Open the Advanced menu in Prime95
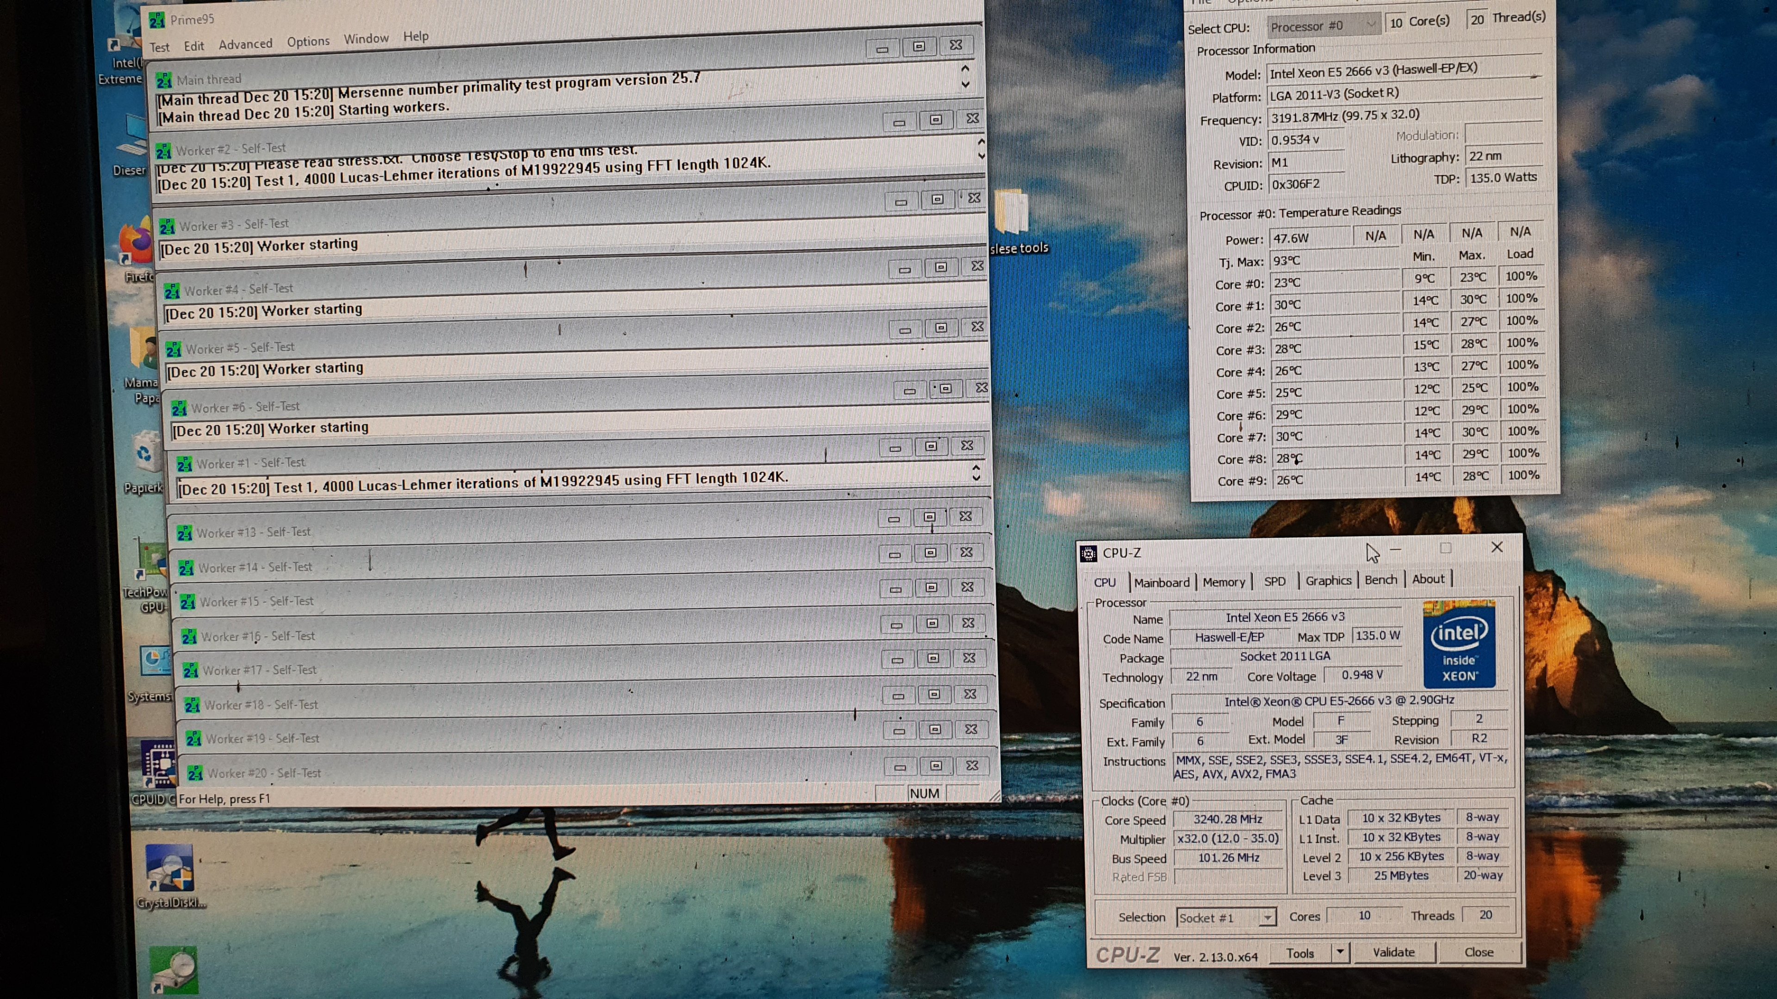This screenshot has height=999, width=1777. [x=245, y=44]
